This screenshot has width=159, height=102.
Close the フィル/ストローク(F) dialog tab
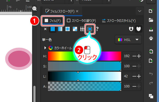[x=77, y=11]
